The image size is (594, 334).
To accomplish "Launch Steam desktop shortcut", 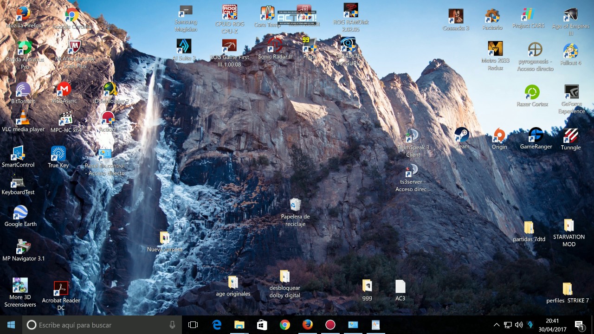I will tap(461, 138).
